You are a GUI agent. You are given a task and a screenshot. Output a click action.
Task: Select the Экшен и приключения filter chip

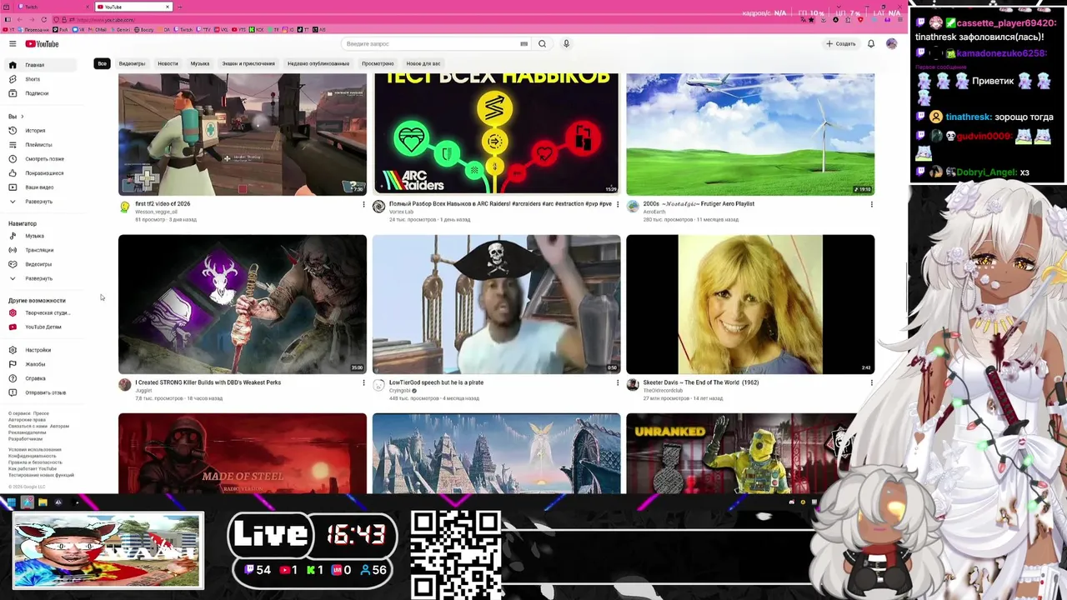248,63
